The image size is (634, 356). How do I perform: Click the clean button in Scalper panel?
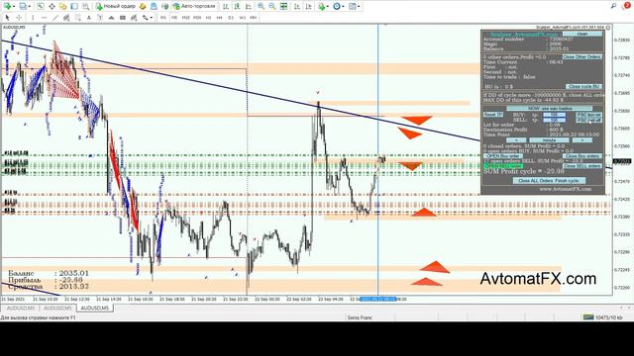pos(582,34)
